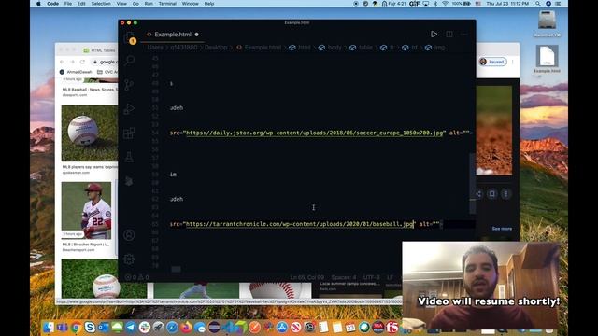
Task: Click the Example.html breadcrumb segment
Action: click(263, 48)
